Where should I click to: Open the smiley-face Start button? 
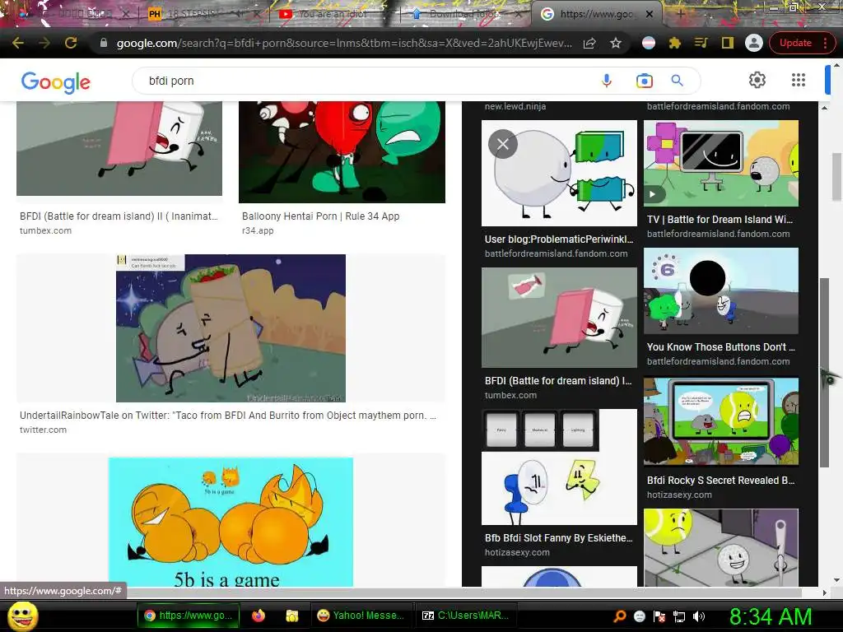click(22, 616)
